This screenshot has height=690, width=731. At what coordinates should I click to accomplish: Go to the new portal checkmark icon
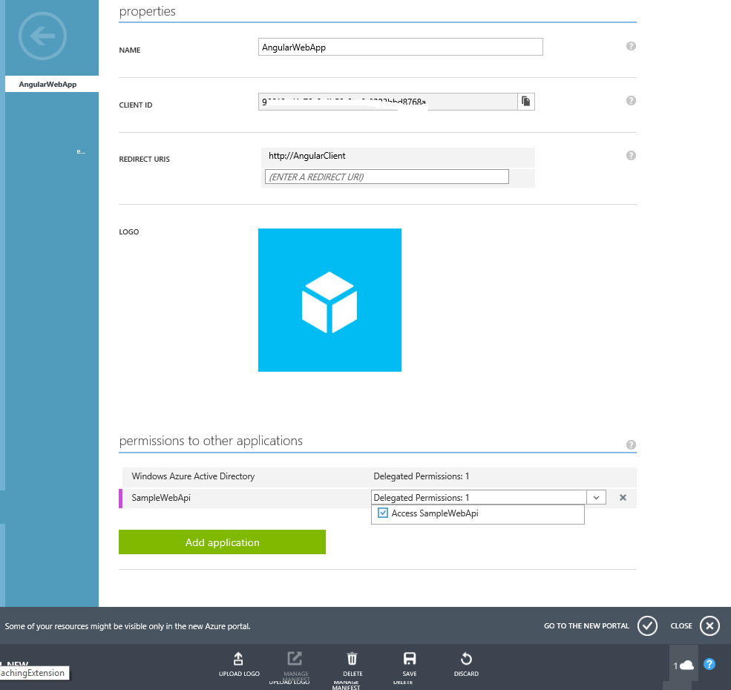(648, 625)
